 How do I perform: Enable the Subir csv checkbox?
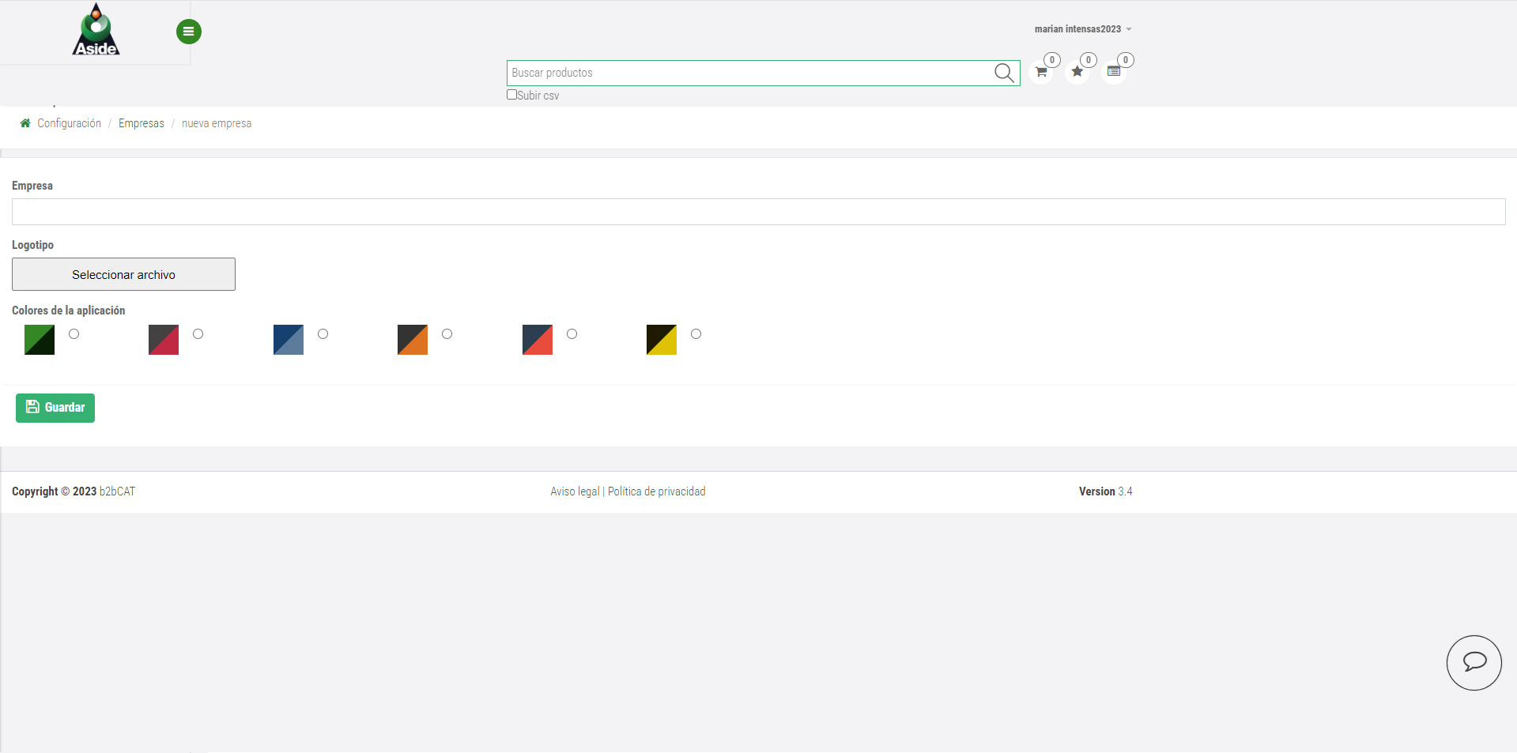(511, 95)
